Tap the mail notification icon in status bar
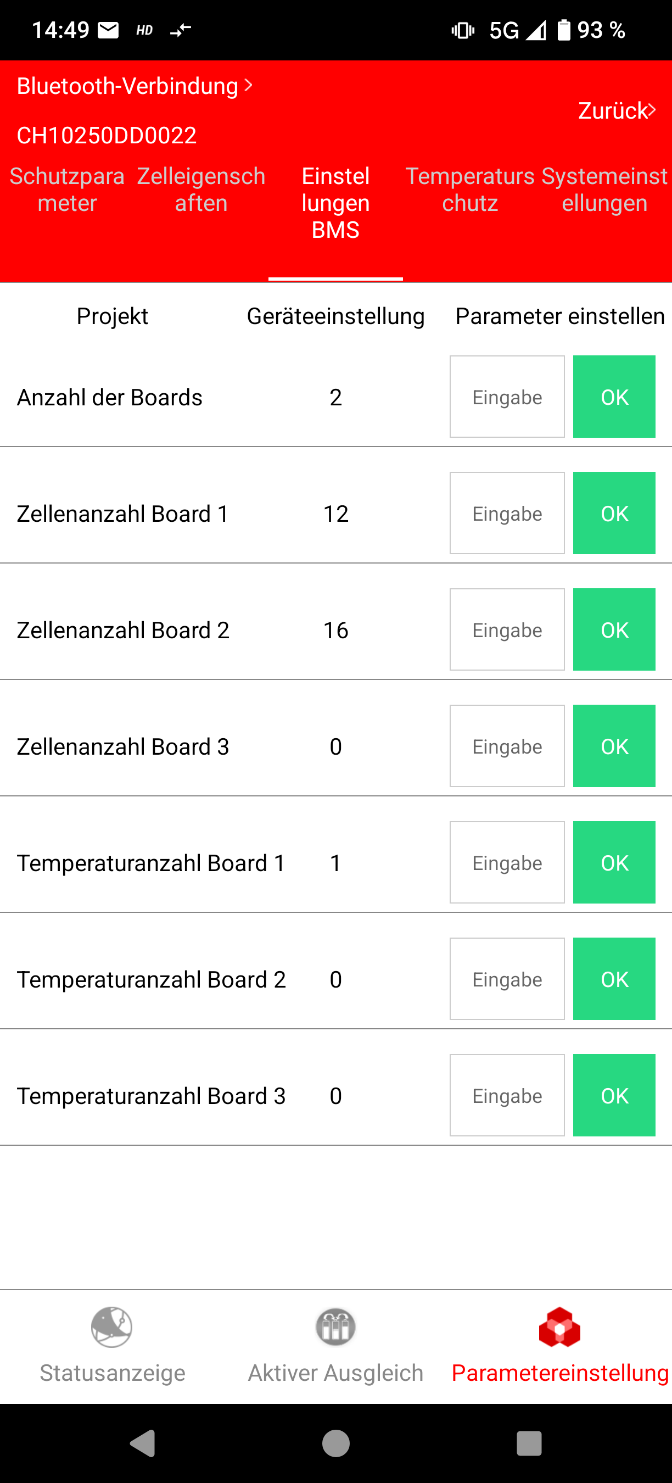Viewport: 672px width, 1483px height. [108, 30]
